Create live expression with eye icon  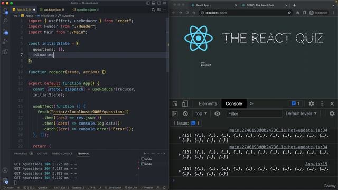[x=217, y=113]
